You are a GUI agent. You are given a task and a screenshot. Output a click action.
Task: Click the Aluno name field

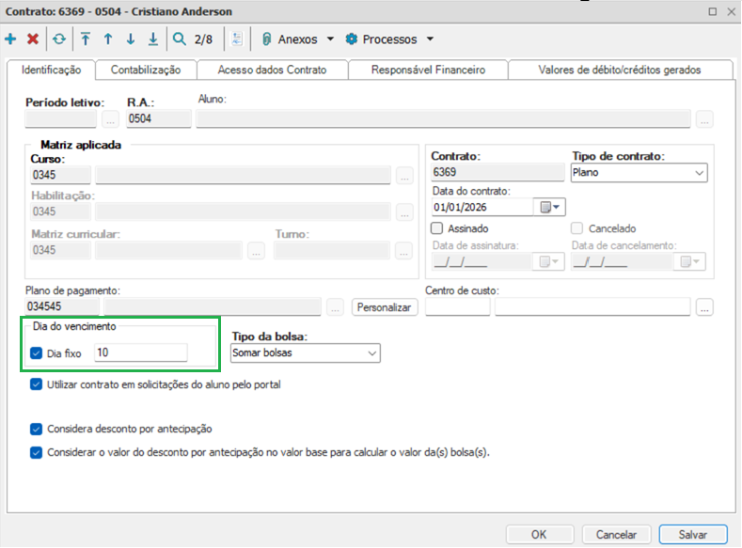(443, 118)
